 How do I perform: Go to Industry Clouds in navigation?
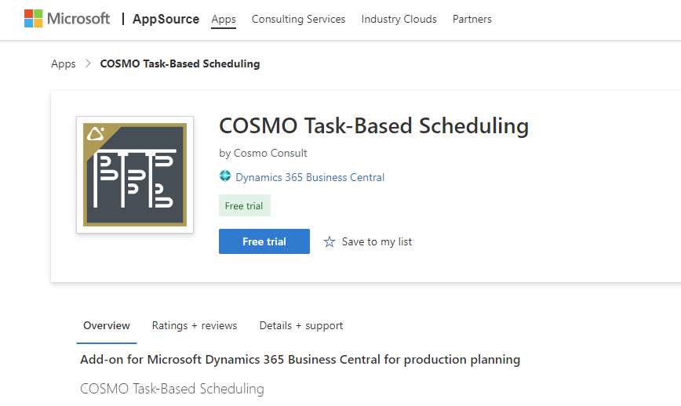point(399,20)
